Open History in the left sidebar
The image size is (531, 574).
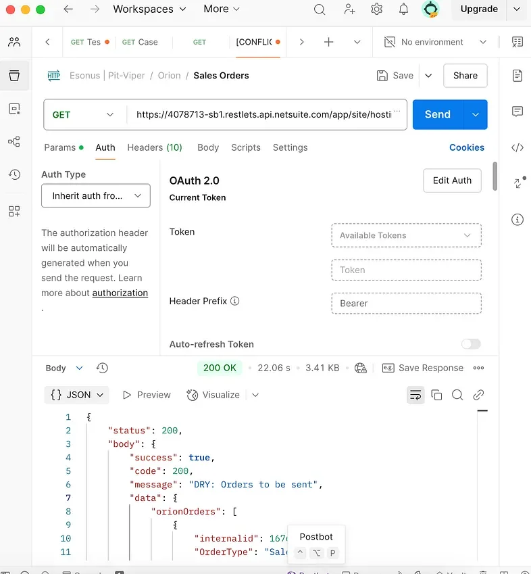pos(14,175)
